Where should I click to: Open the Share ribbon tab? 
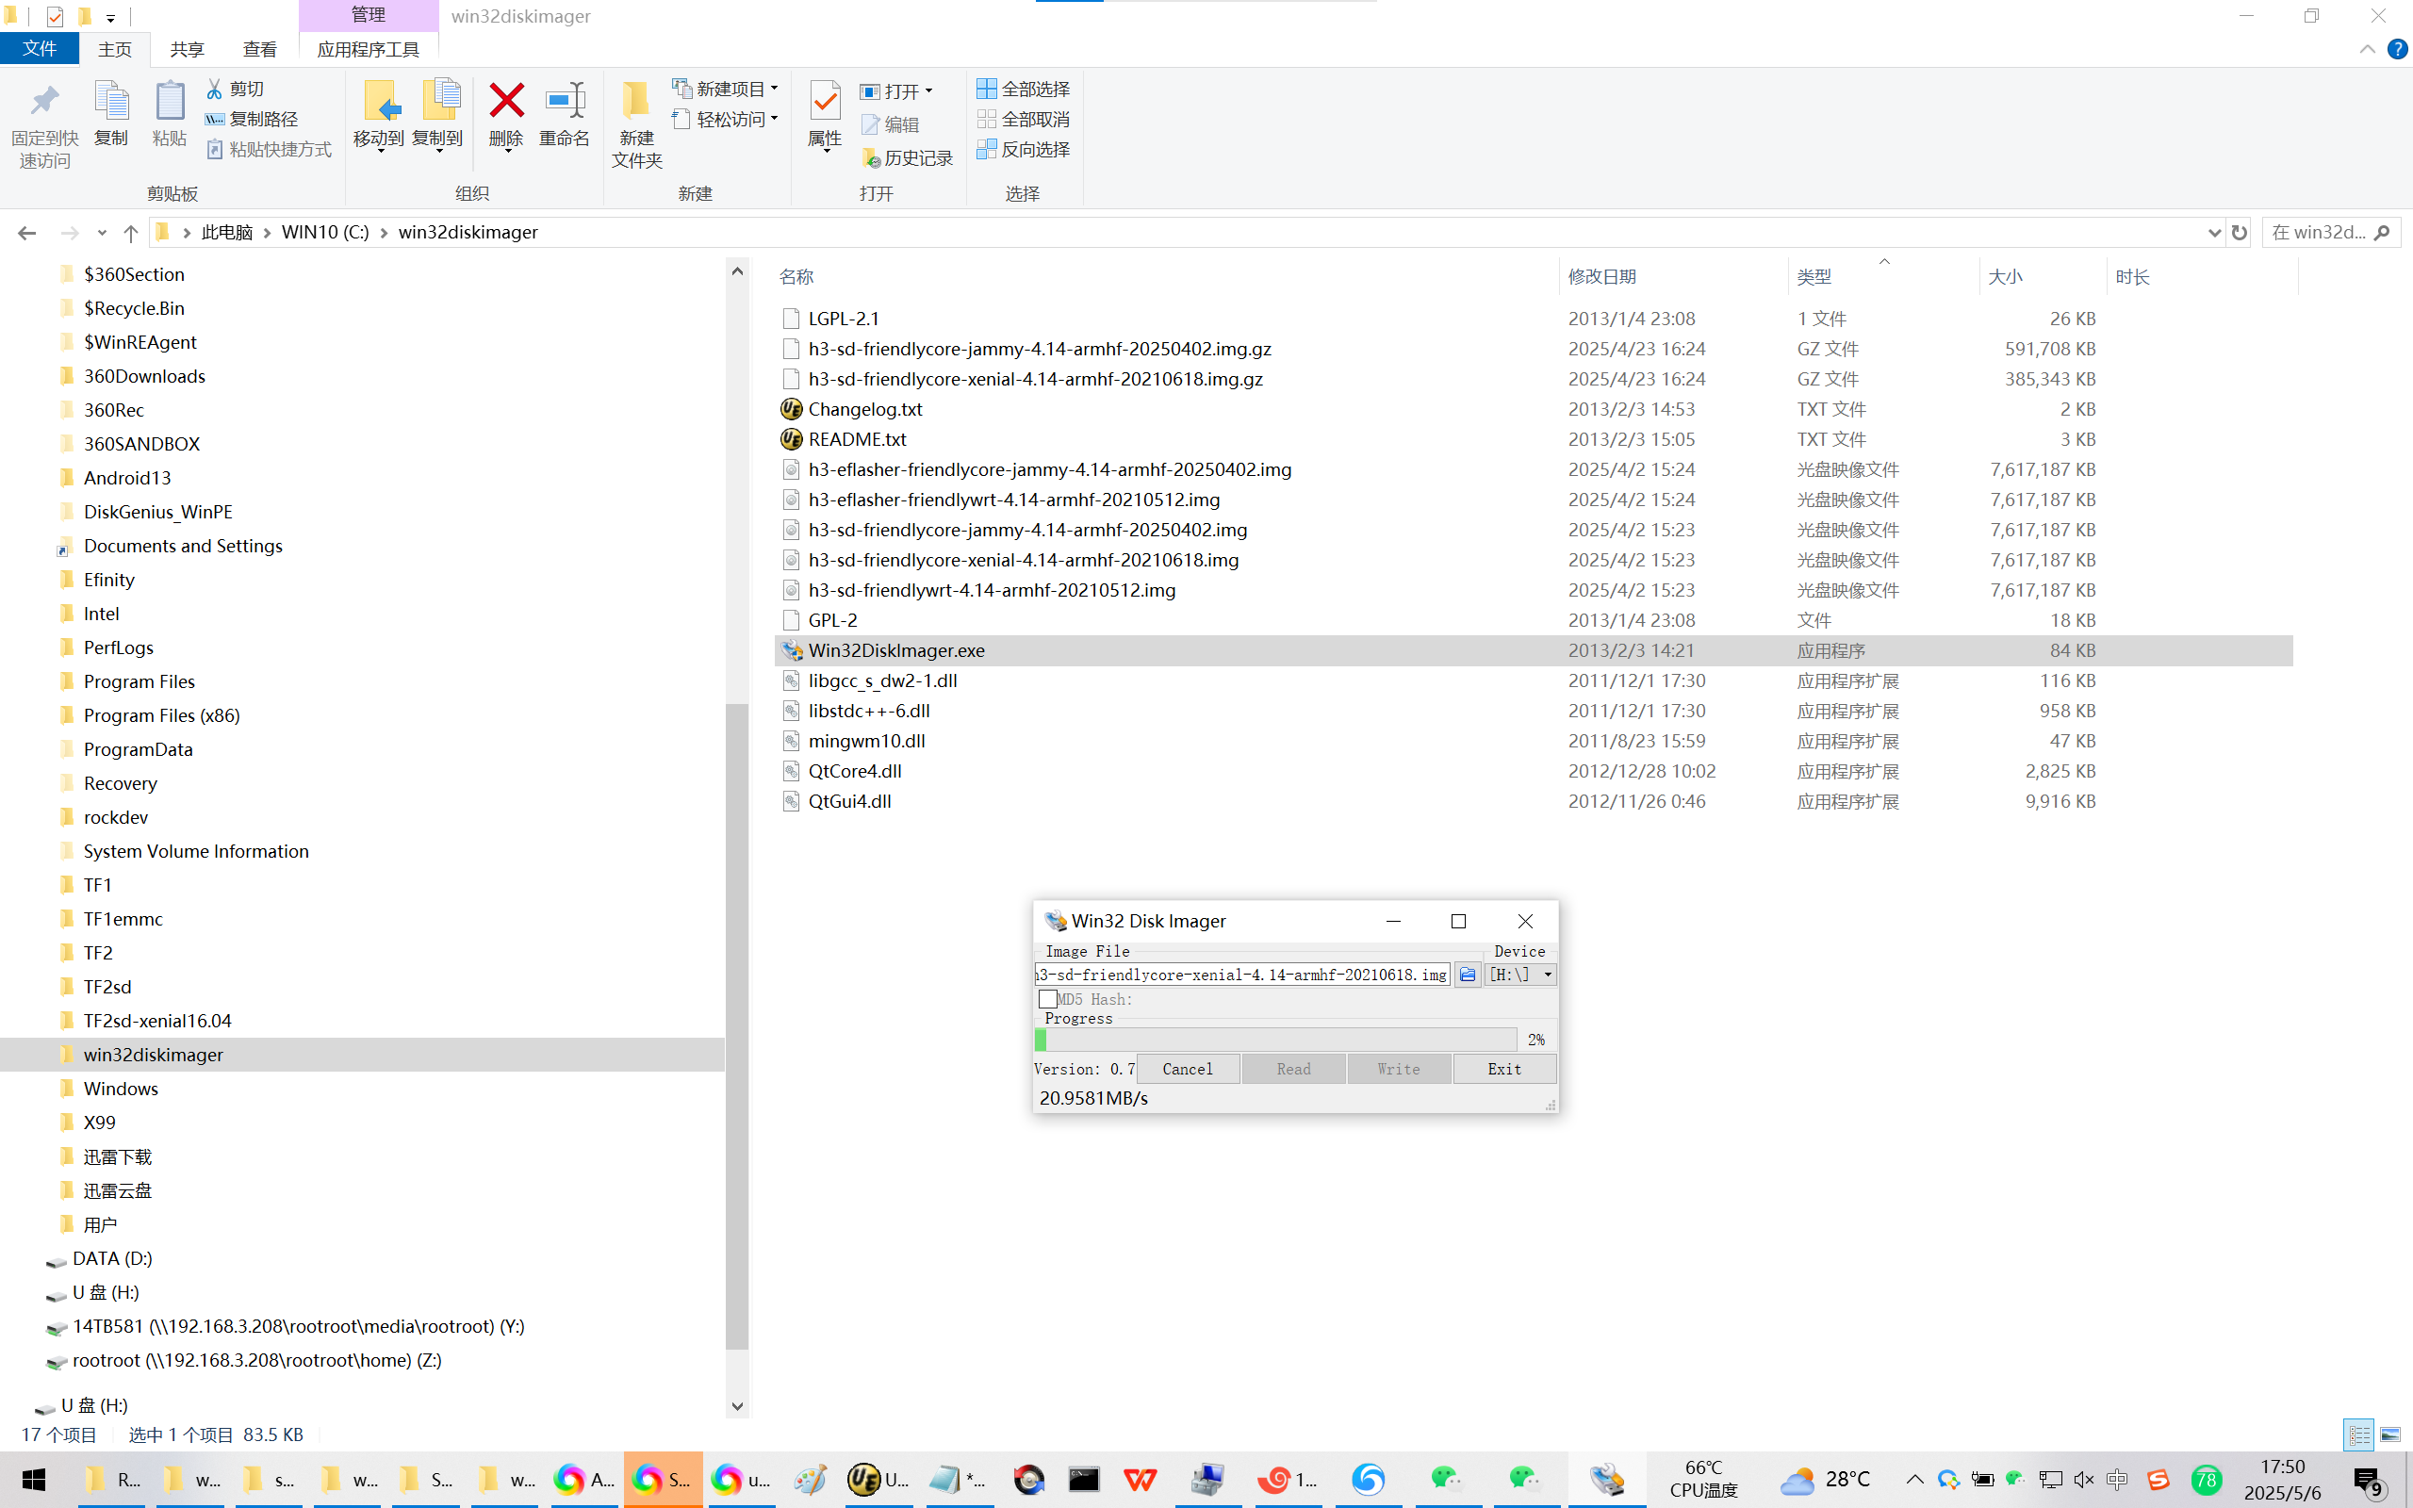(x=187, y=49)
